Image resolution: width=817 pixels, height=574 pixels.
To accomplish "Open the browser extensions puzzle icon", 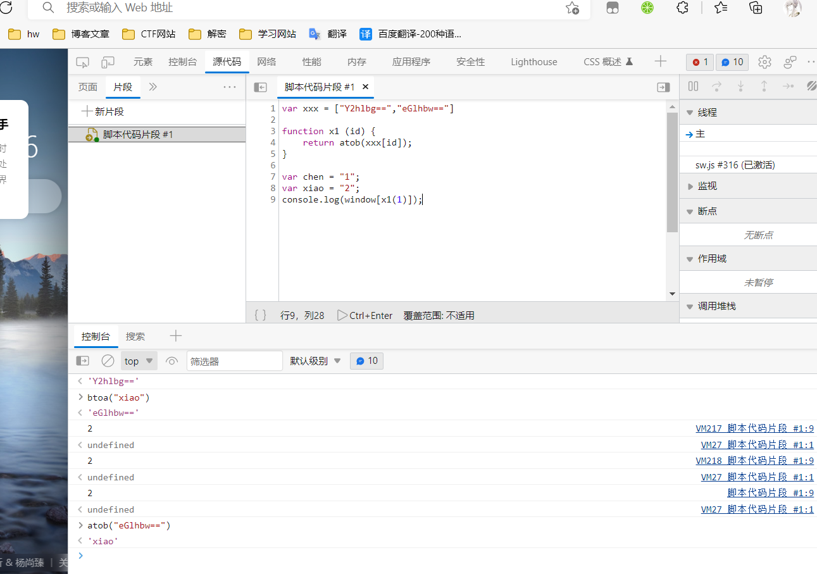I will click(x=682, y=8).
